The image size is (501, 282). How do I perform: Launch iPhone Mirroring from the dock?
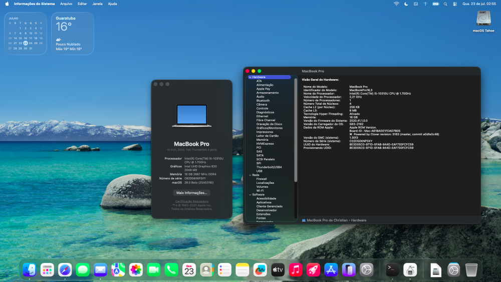click(349, 270)
